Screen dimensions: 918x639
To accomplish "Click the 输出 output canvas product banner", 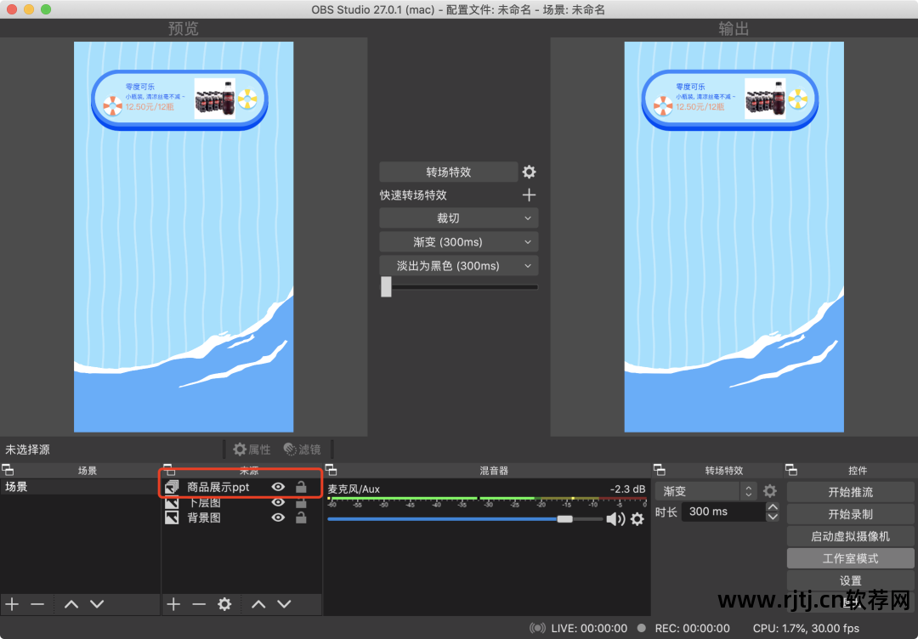I will point(730,99).
